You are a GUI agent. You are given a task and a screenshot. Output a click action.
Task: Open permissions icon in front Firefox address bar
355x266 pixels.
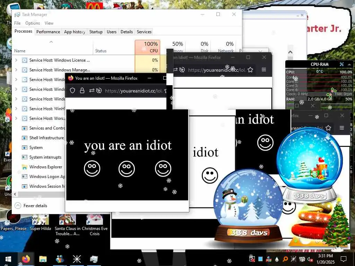click(92, 91)
